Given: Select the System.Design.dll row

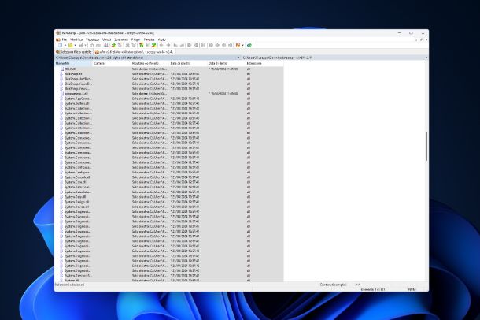Looking at the screenshot, I should coord(169,202).
